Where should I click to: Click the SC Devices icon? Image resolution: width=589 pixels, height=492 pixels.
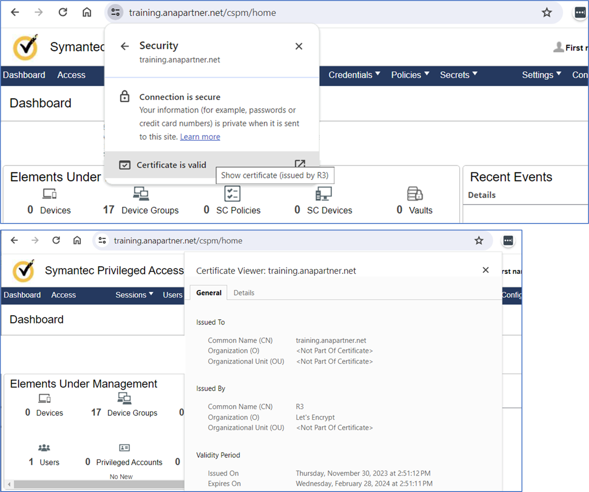pos(323,193)
